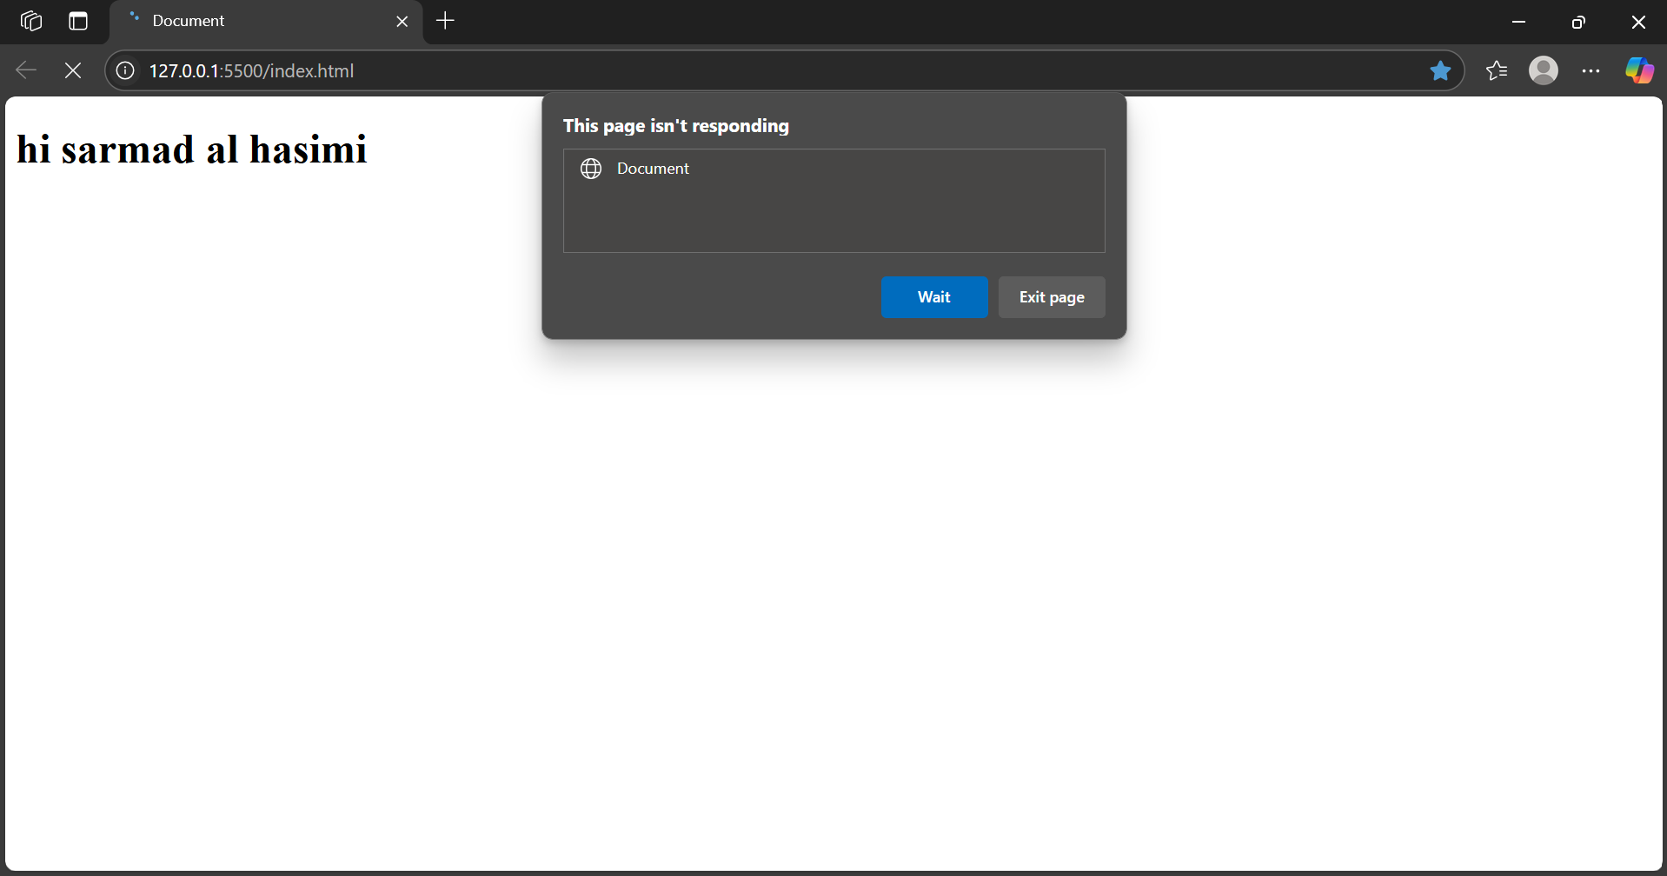This screenshot has height=876, width=1667.
Task: Click the address bar URL field
Action: point(695,70)
